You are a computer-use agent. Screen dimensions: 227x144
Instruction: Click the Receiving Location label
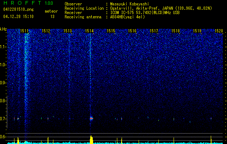[84, 8]
